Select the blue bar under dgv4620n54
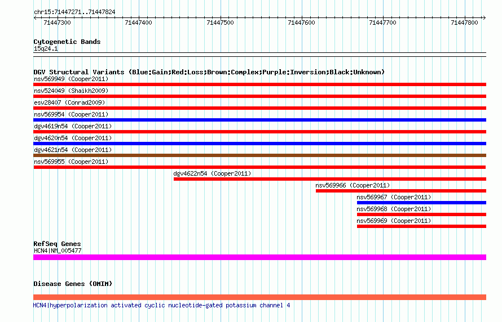 pyautogui.click(x=259, y=144)
